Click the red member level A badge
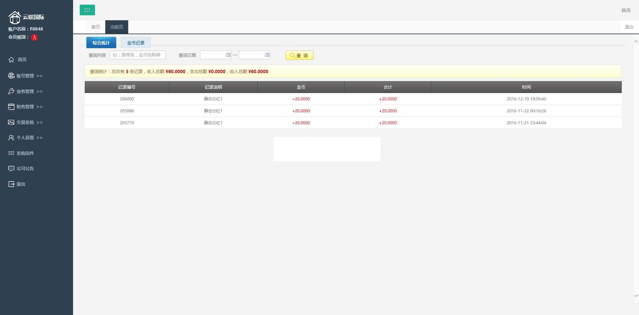The image size is (639, 315). pos(35,38)
